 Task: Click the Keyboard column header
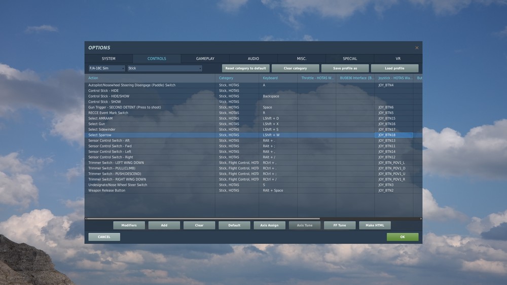tap(270, 78)
